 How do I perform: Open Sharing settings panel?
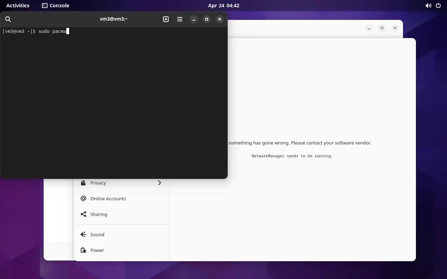tap(122, 214)
